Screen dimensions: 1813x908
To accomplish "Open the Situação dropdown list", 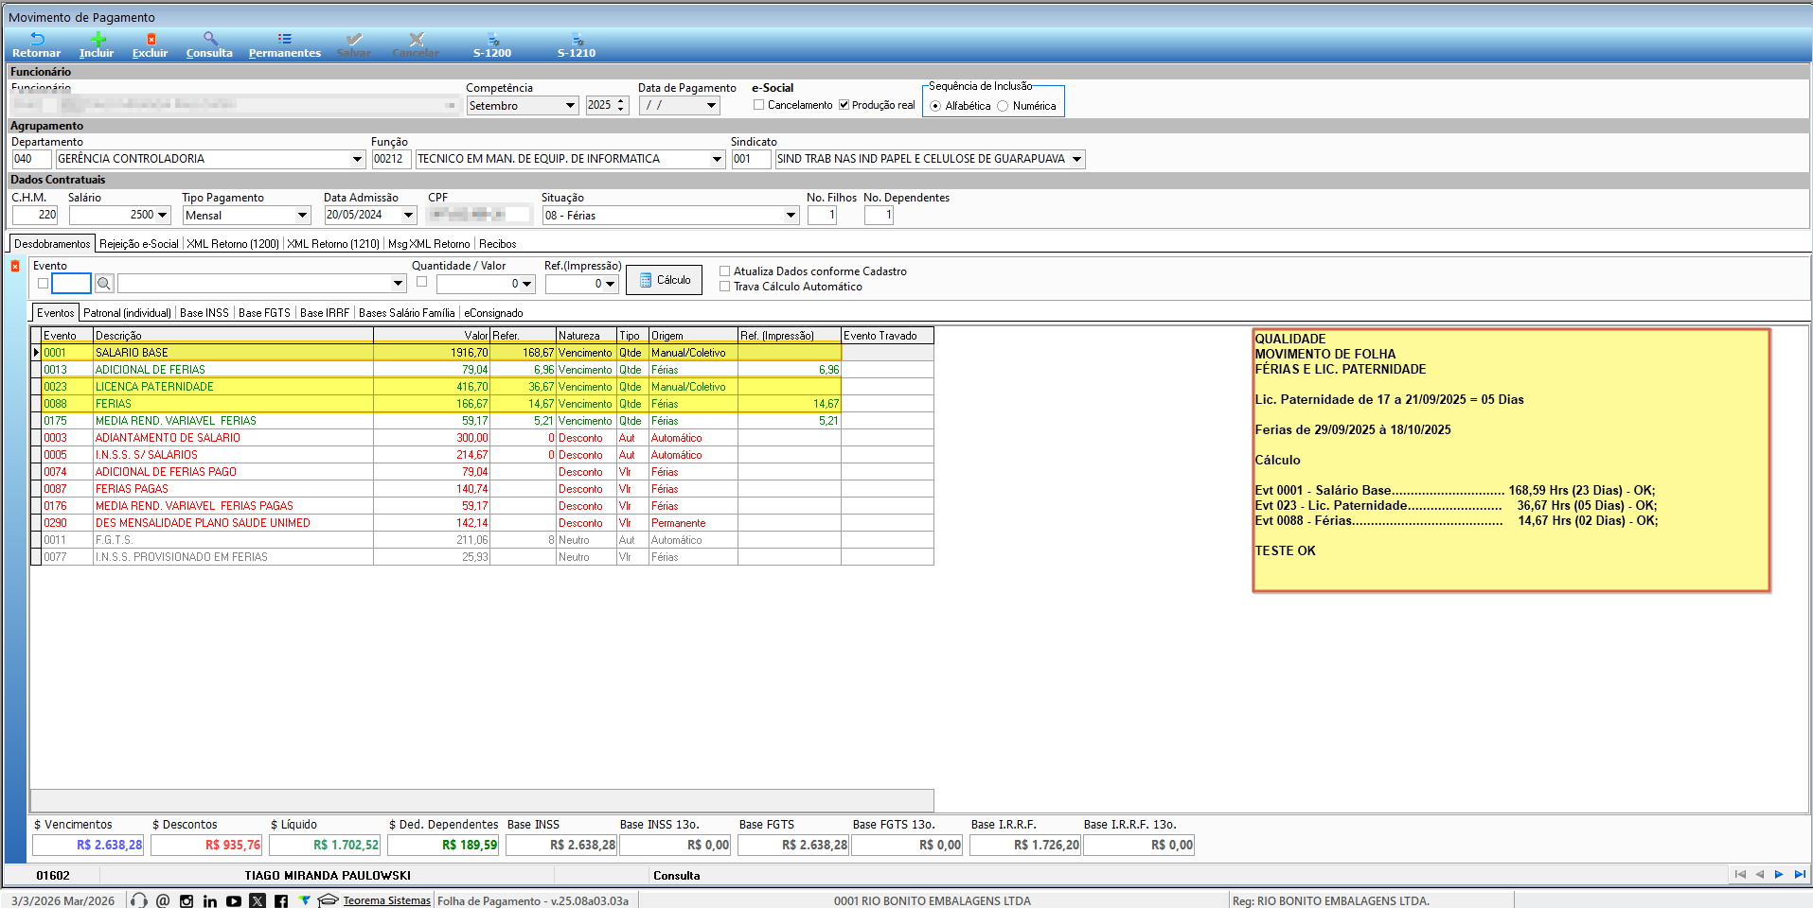I will click(x=791, y=216).
